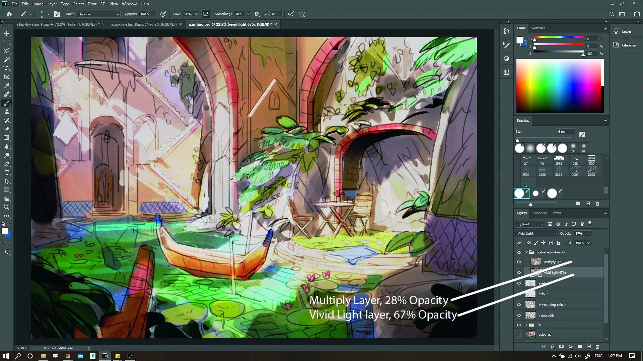Open the layer Fill dropdown arrow
Image resolution: width=643 pixels, height=361 pixels.
tap(588, 243)
